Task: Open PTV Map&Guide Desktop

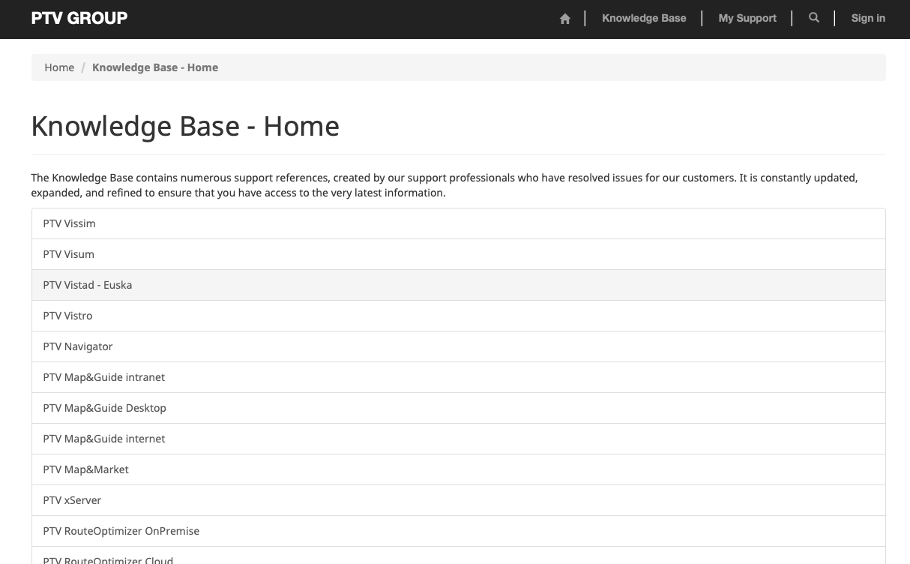Action: [104, 408]
